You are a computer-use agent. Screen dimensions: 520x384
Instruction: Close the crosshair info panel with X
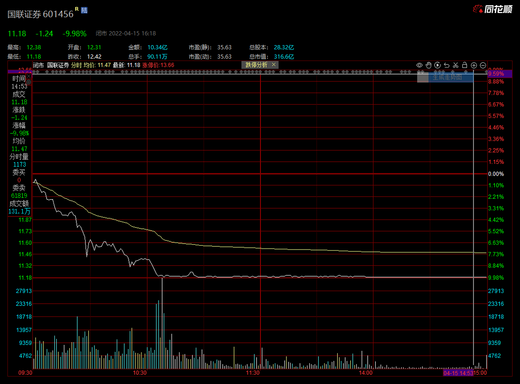(28, 76)
